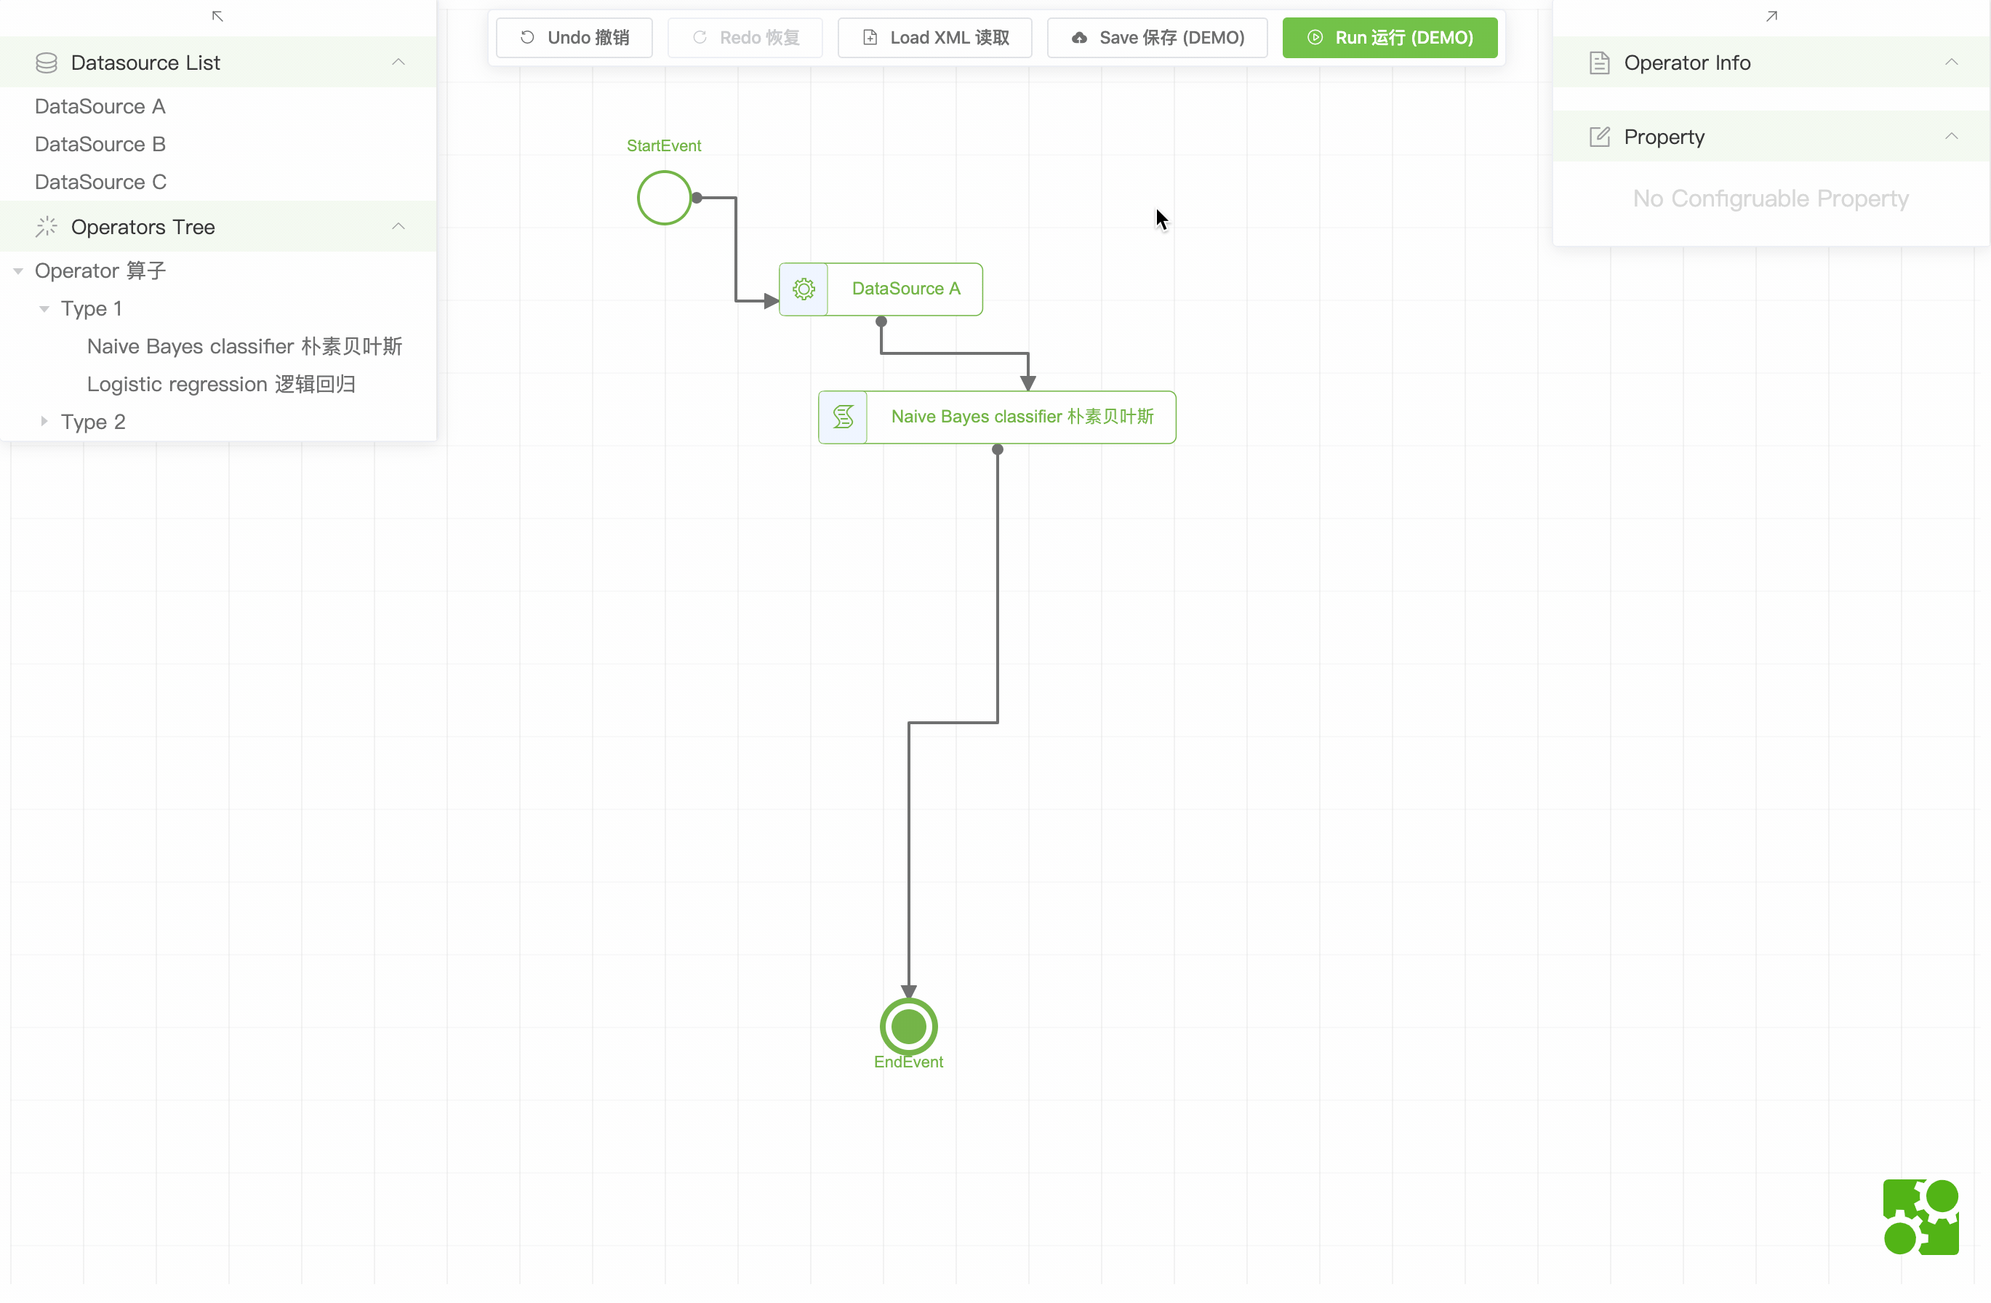The width and height of the screenshot is (1991, 1303).
Task: Select Logistic regression 逻辑回归 from sidebar
Action: pyautogui.click(x=221, y=384)
